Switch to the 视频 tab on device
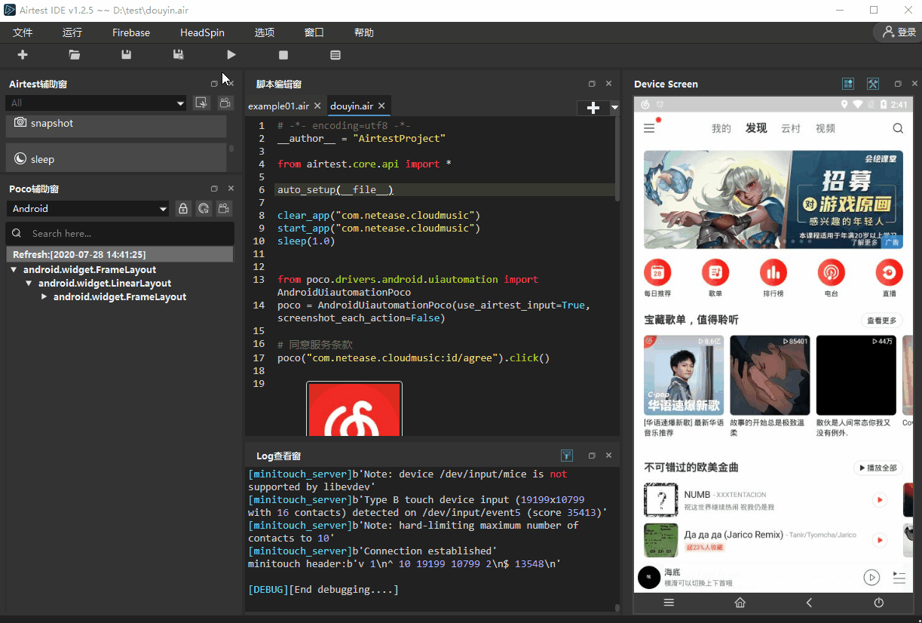Viewport: 922px width, 623px height. click(826, 129)
